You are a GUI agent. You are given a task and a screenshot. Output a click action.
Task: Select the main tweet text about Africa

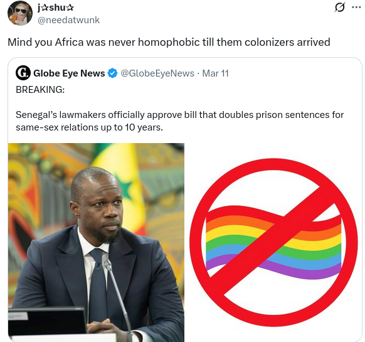169,42
